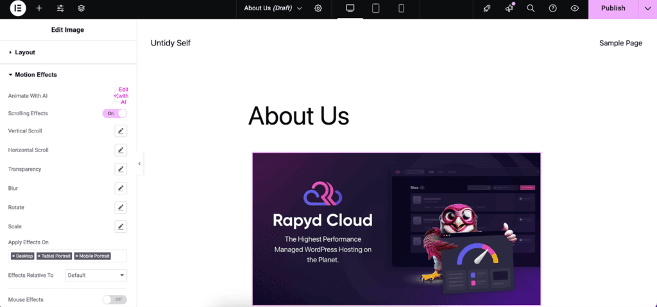Remove Desktop from Apply Effects On
This screenshot has height=307, width=657.
(x=13, y=256)
